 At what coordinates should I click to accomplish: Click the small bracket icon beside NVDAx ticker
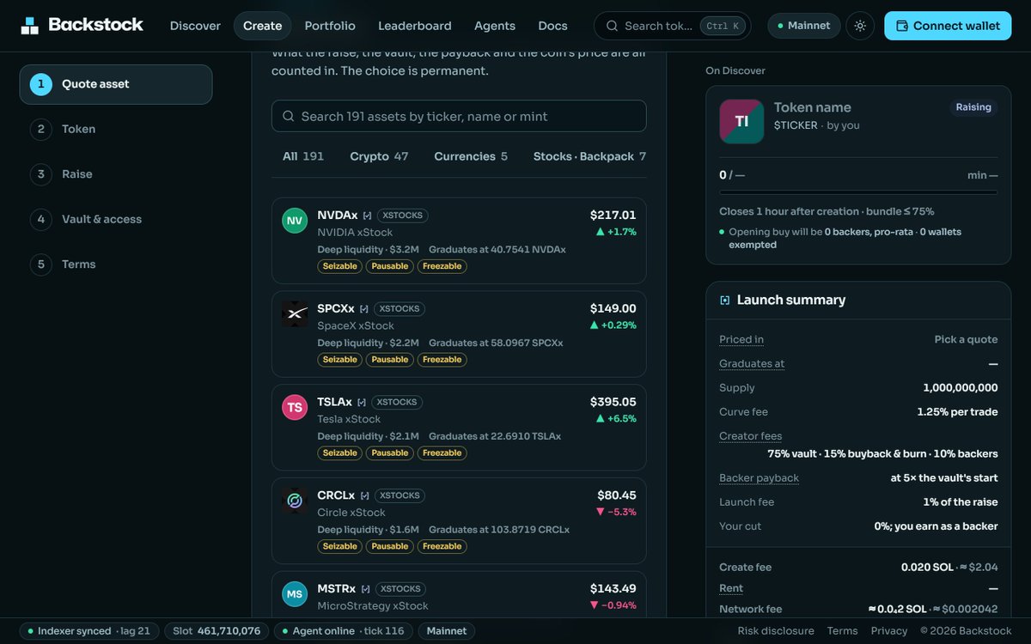[367, 216]
